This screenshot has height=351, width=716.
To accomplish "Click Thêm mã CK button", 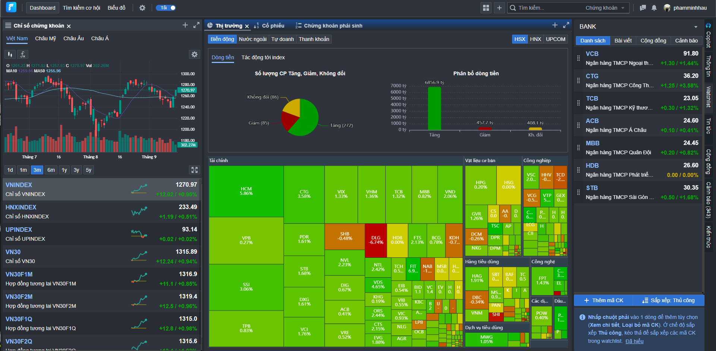I will (x=604, y=300).
